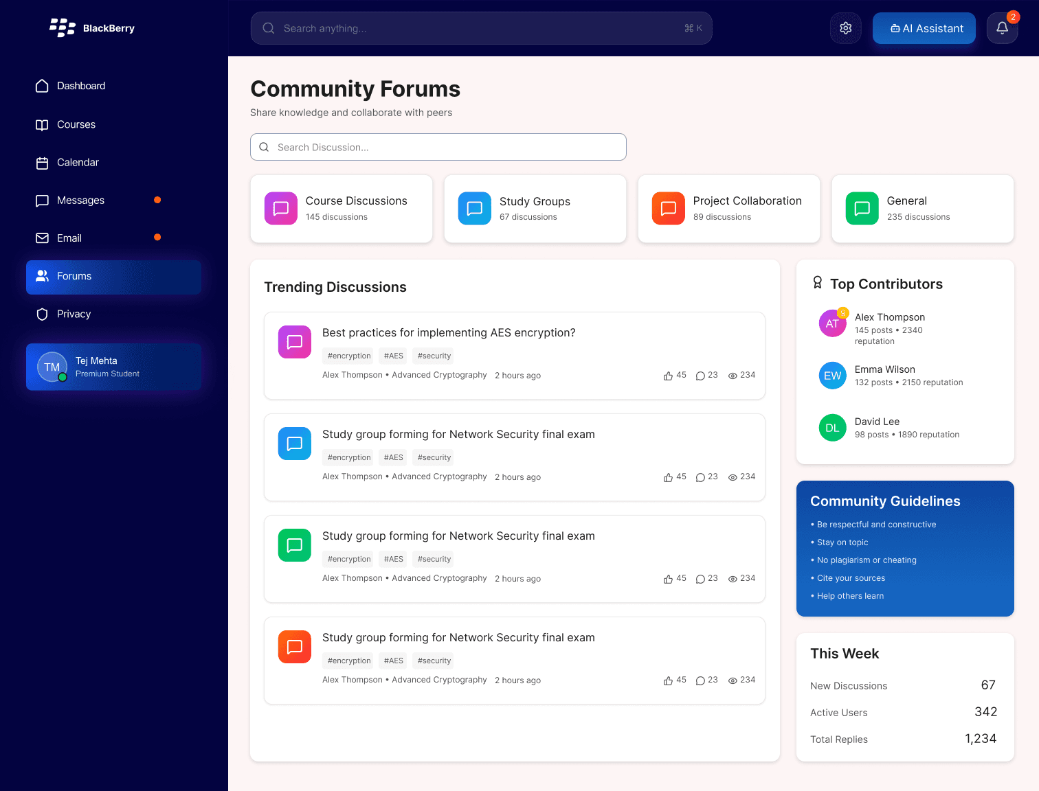Select the #encryption tag on the first discussion

tap(348, 356)
